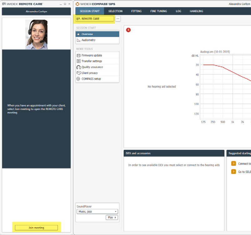Click the Widex Remote Care window logo icon
The image size is (251, 235).
[4, 4]
